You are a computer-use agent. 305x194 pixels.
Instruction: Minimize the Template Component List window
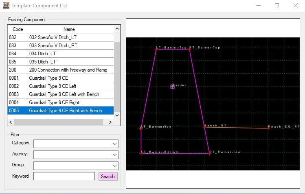point(259,5)
